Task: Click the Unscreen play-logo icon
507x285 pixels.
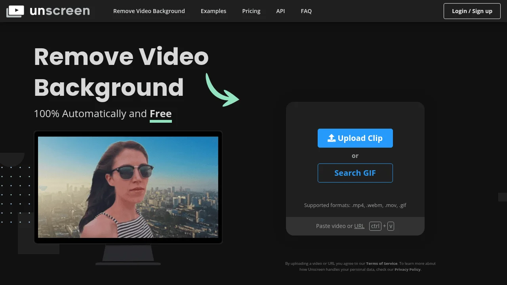Action: 15,11
